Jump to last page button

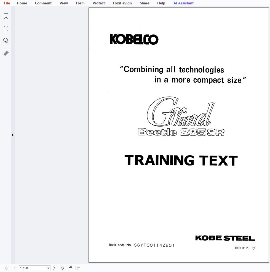click(62, 268)
